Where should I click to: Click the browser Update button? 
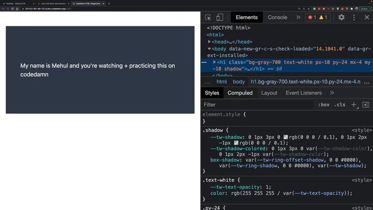364,9
